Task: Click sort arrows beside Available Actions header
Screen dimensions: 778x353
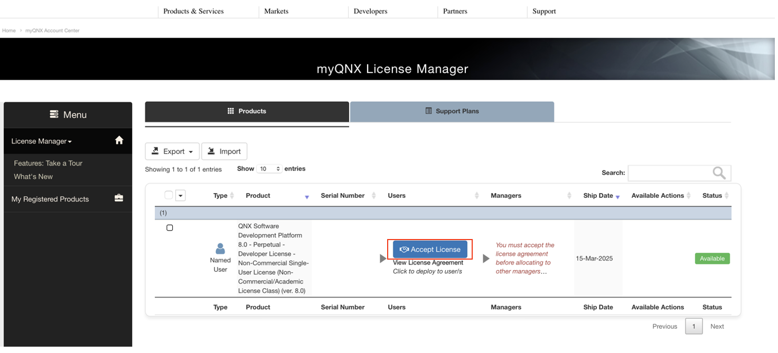Action: (689, 196)
